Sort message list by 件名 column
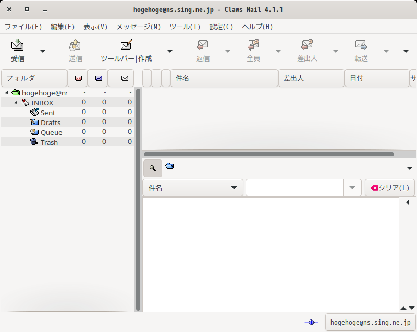The image size is (417, 332). click(x=224, y=78)
